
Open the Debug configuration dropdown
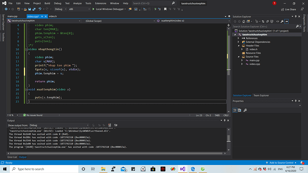60,9
